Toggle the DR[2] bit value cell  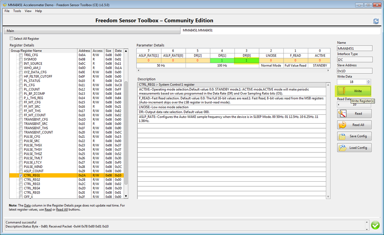[x=198, y=60]
